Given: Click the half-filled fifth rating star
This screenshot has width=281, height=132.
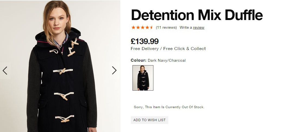Looking at the screenshot, I should coord(151,27).
